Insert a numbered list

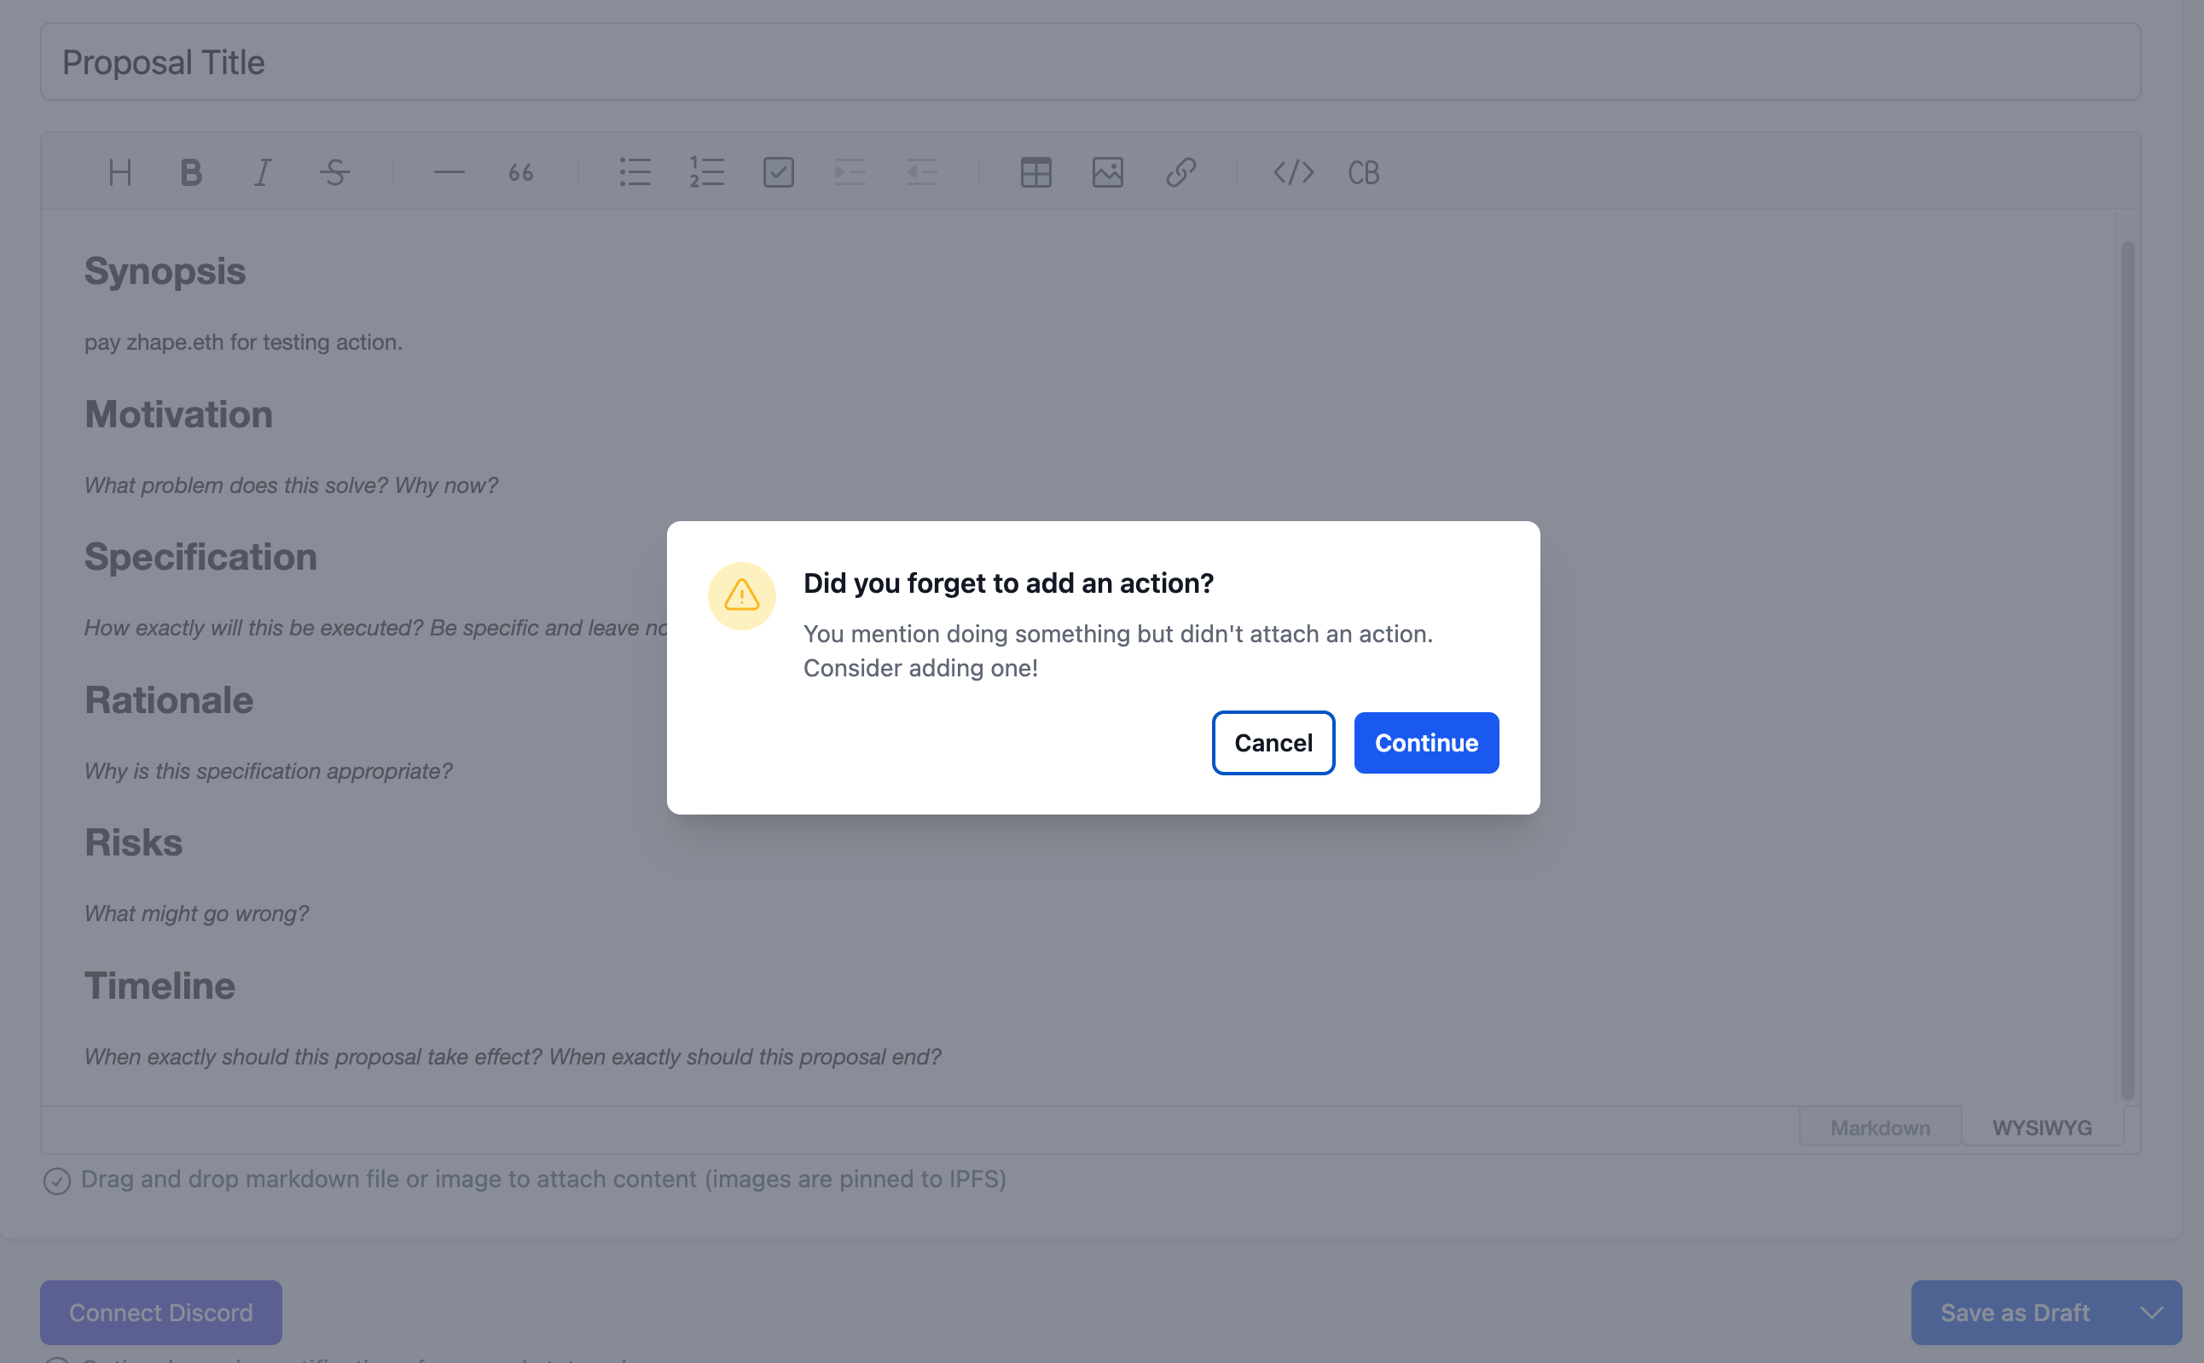[x=707, y=172]
